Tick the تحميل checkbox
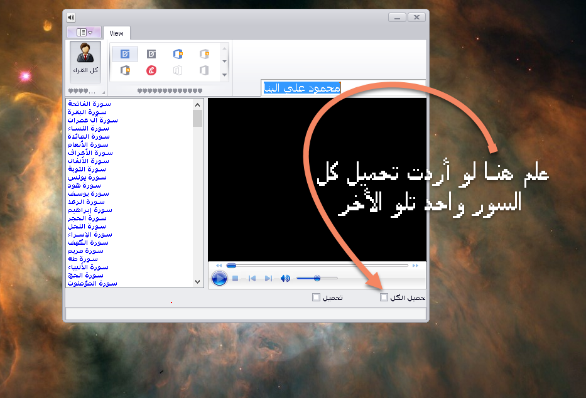The width and height of the screenshot is (586, 398). click(x=316, y=298)
